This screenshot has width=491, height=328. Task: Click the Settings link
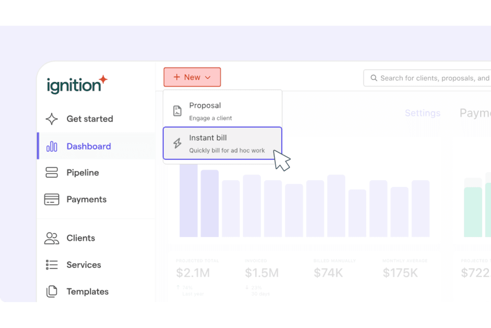[423, 113]
